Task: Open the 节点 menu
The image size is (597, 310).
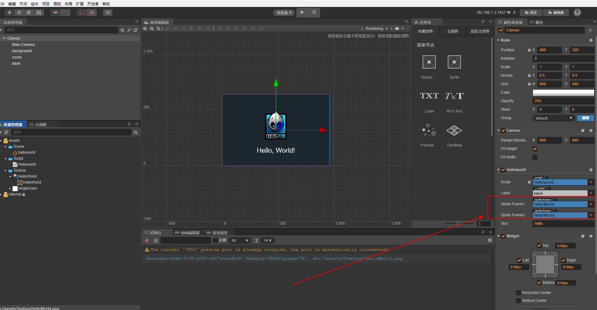Action: (x=23, y=4)
